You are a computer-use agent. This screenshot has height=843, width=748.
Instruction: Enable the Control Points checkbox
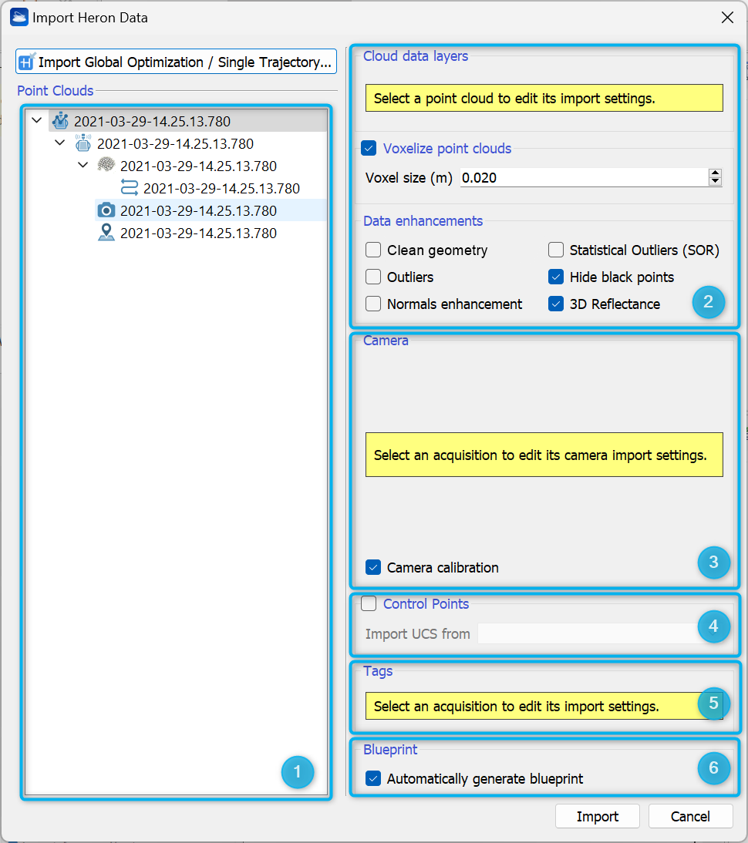click(369, 603)
